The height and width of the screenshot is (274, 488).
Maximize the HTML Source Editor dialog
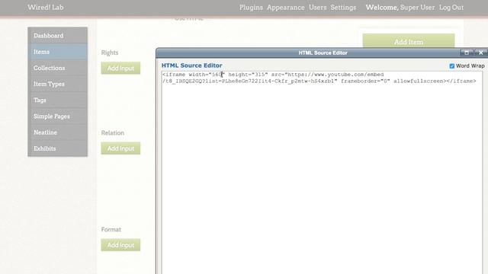coord(467,53)
